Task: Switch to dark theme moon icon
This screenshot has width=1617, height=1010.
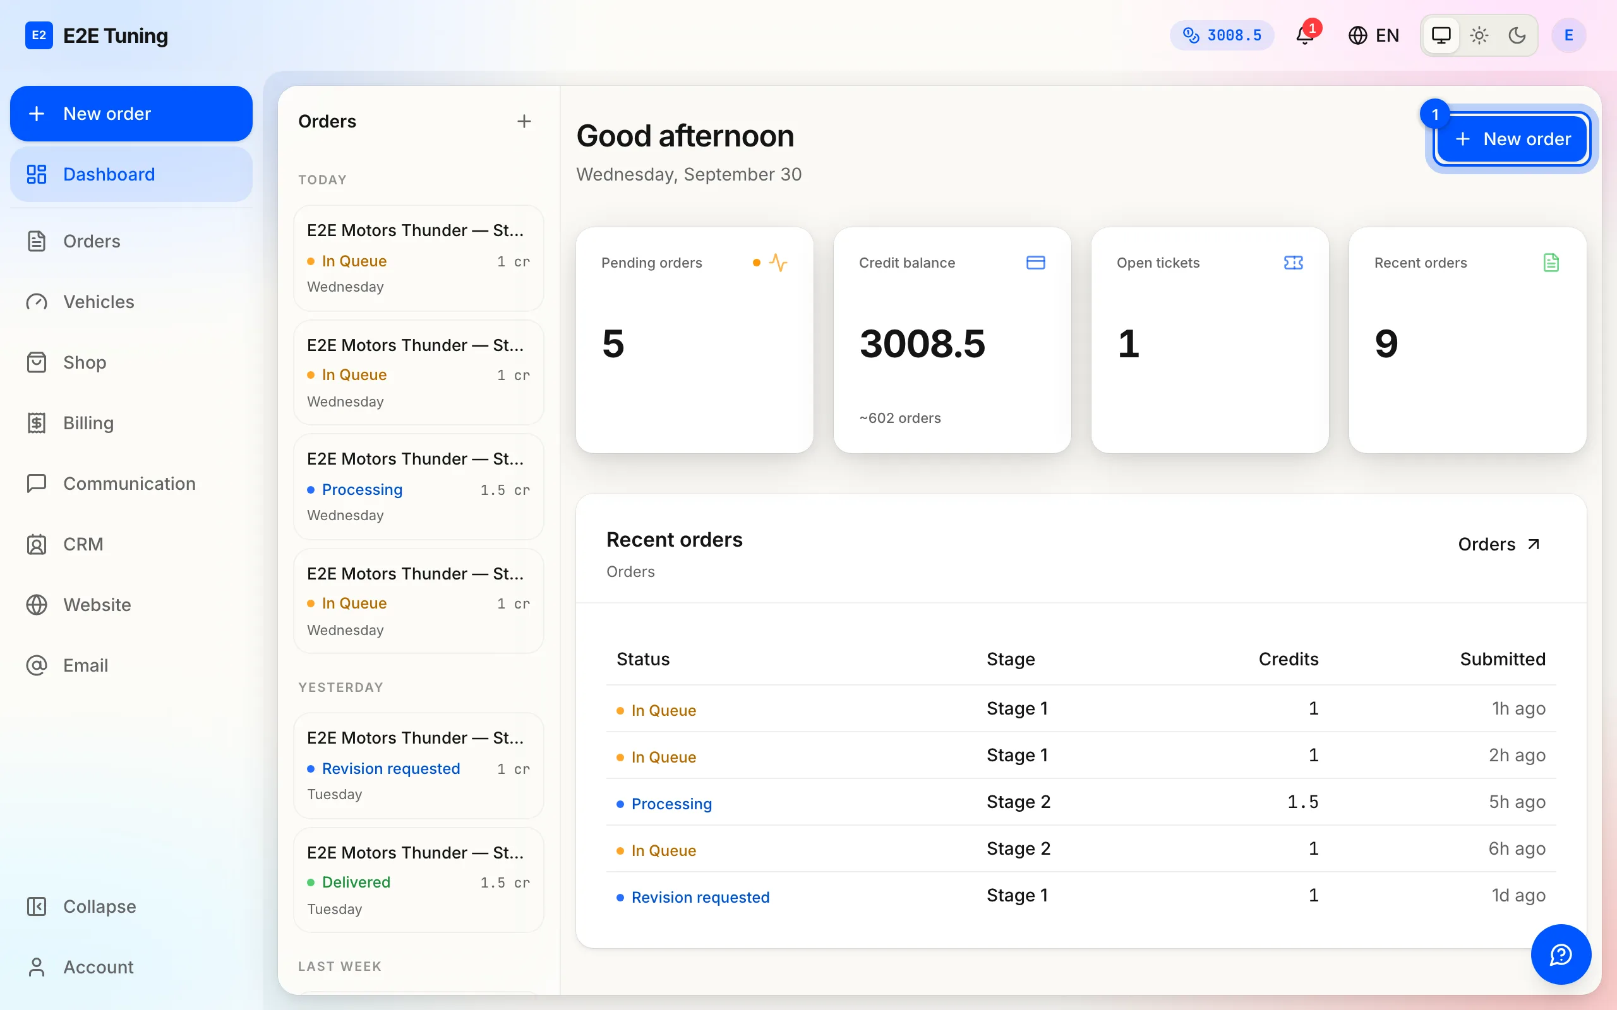Action: (x=1517, y=35)
